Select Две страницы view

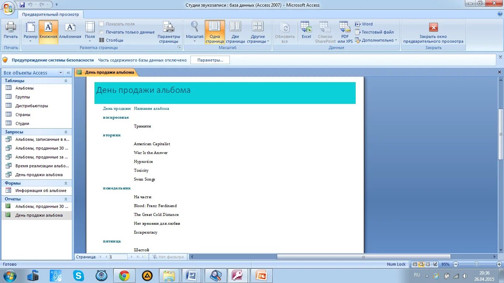click(235, 32)
